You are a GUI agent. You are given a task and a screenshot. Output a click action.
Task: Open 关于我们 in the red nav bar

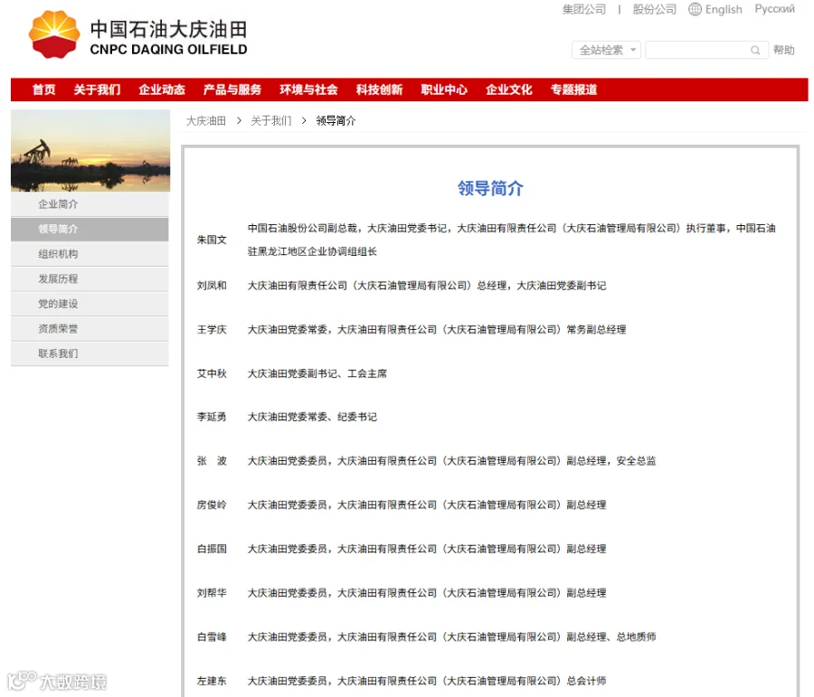pos(97,89)
